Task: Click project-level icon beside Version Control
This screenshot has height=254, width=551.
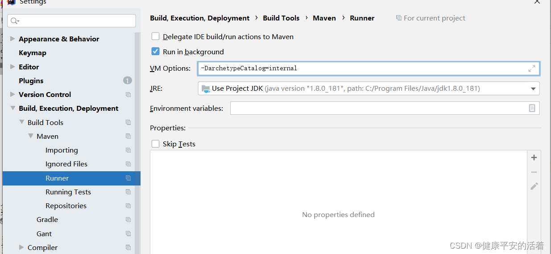Action: (128, 95)
